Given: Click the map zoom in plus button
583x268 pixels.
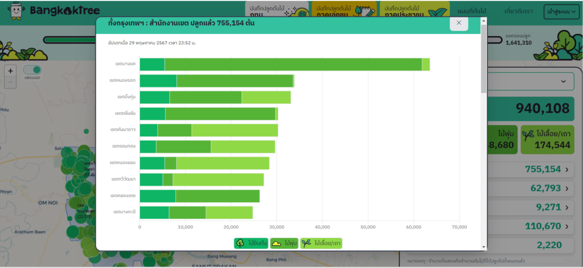Looking at the screenshot, I should pos(10,71).
